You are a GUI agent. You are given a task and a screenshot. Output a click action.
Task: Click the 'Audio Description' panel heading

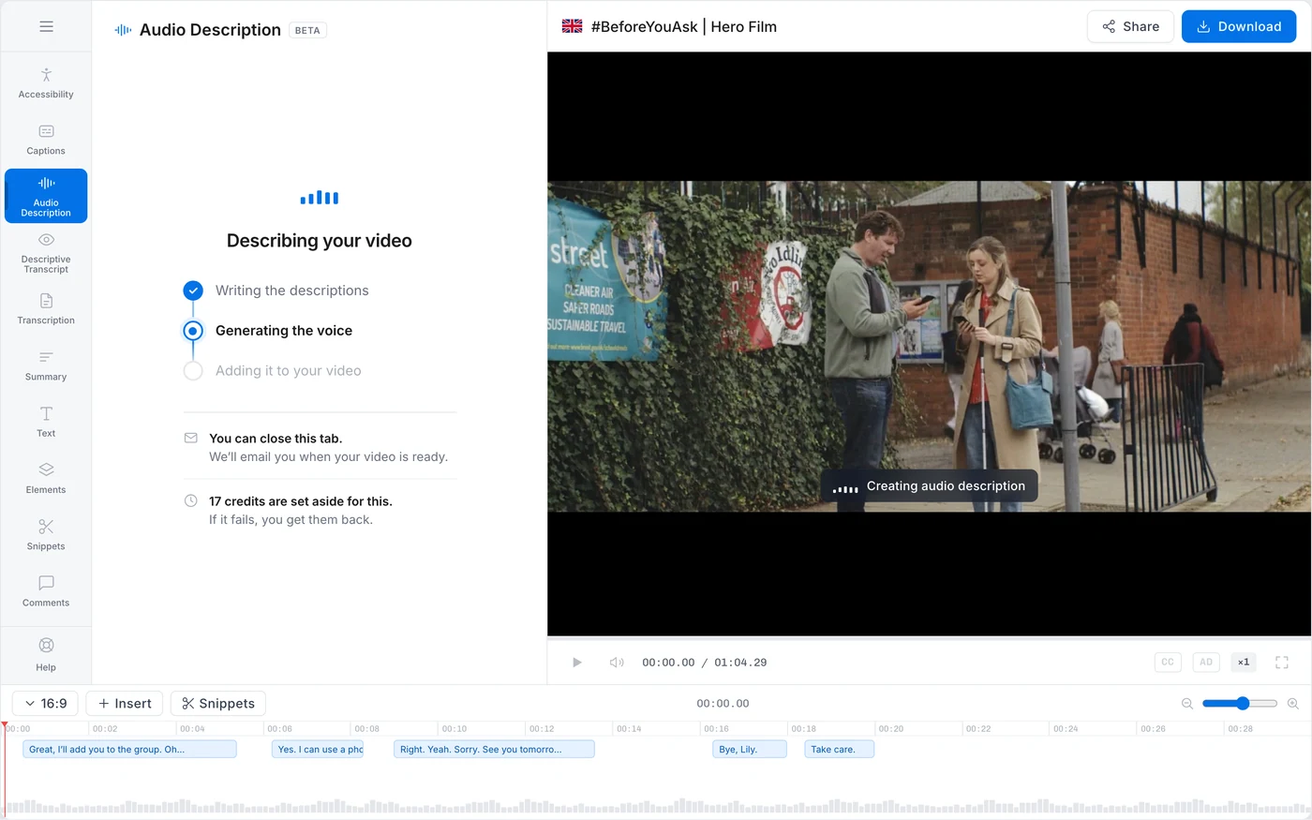[210, 30]
